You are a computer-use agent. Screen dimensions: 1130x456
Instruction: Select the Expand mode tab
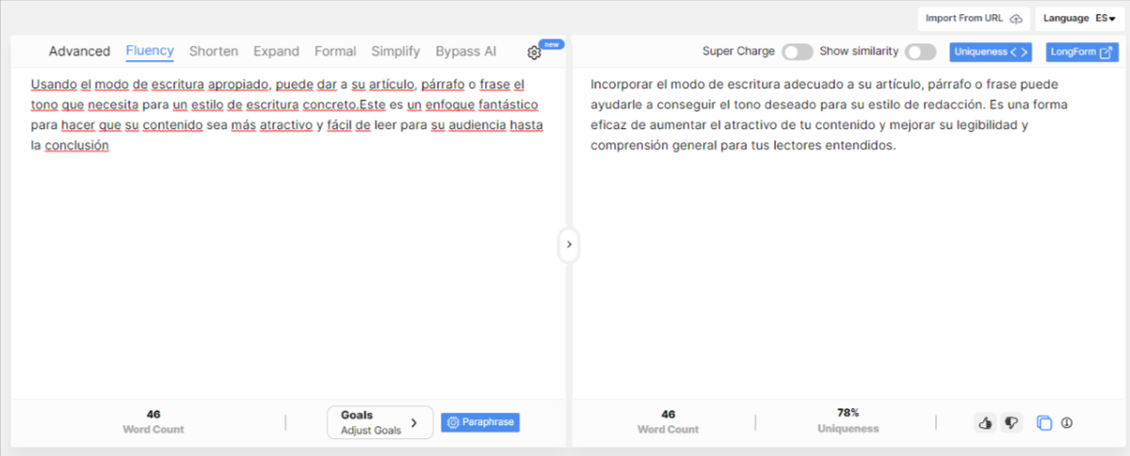click(x=276, y=52)
